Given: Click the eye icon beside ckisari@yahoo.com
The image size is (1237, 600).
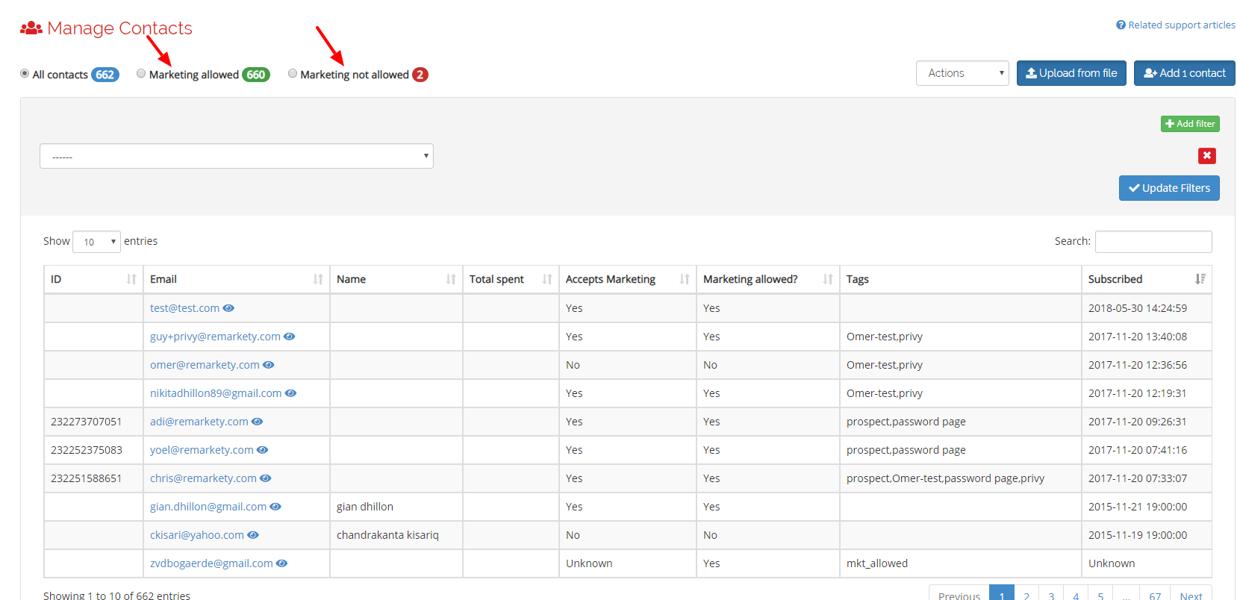Looking at the screenshot, I should pos(253,535).
